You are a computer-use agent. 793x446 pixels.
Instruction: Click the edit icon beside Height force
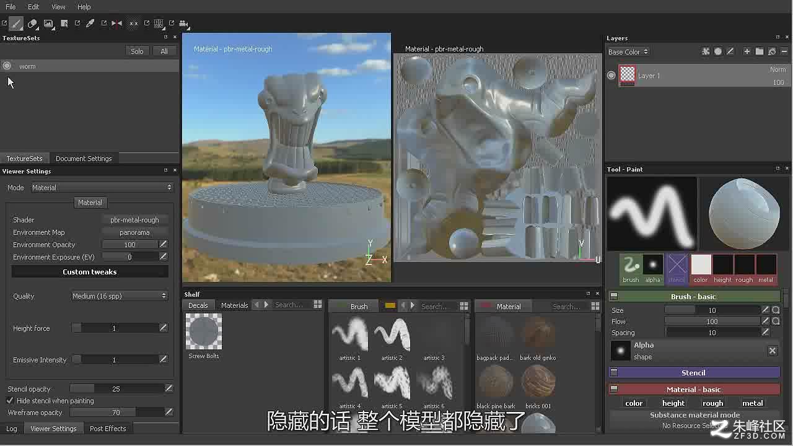click(x=164, y=328)
